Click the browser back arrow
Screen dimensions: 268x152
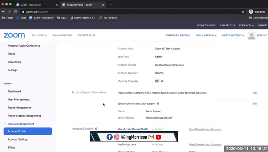click(3, 11)
